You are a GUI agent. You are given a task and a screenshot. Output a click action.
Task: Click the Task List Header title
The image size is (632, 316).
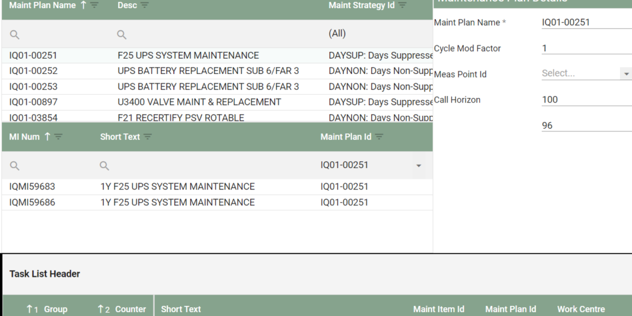(45, 274)
